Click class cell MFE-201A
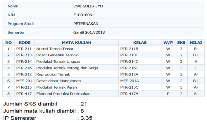 [130, 81]
